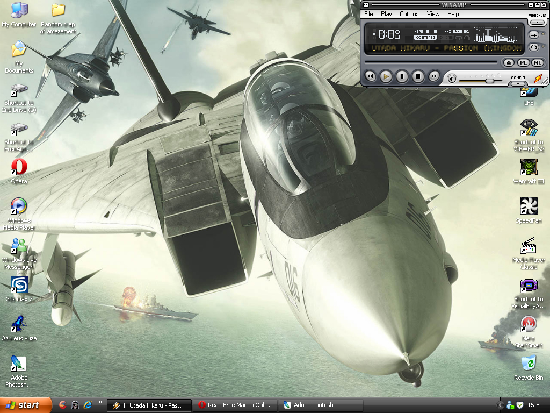Select the Windows Live Messenger desktop icon

coord(19,254)
